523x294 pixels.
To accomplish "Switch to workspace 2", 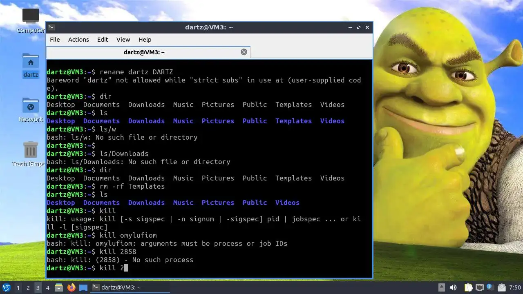I will tap(28, 287).
